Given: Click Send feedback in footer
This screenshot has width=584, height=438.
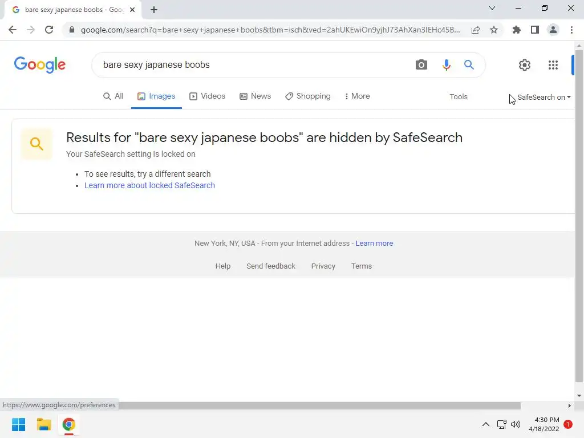Looking at the screenshot, I should click(x=271, y=266).
